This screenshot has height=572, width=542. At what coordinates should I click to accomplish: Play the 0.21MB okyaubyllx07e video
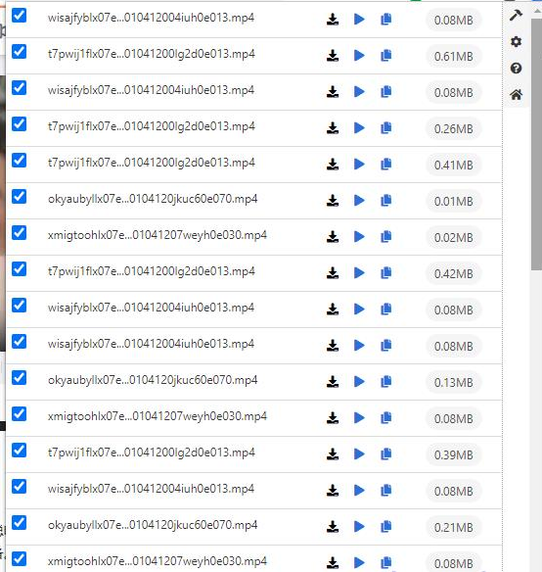(x=359, y=526)
